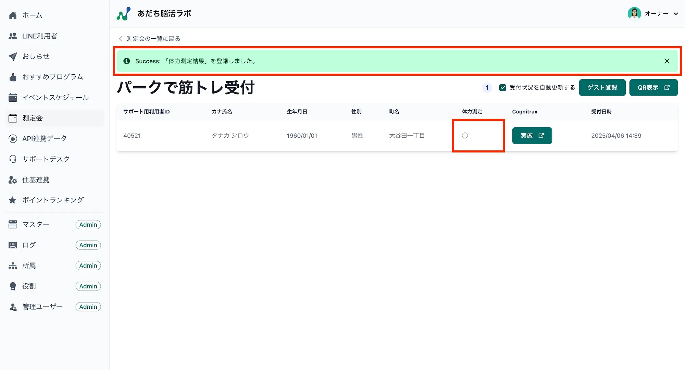The height and width of the screenshot is (370, 685).
Task: Uncheck 受付状況を自動更新する
Action: pos(502,87)
